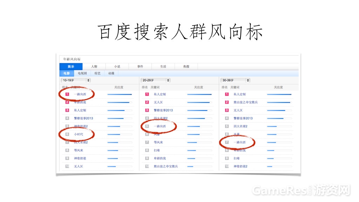Click 一路向西 in the 10-19岁 list
The height and width of the screenshot is (202, 359).
click(x=80, y=94)
